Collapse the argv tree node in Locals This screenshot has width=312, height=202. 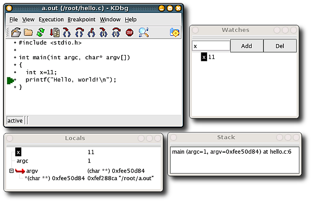11,171
